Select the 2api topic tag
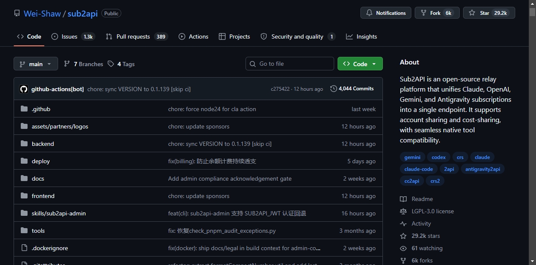Screen dimensions: 536x265 pyautogui.click(x=449, y=169)
